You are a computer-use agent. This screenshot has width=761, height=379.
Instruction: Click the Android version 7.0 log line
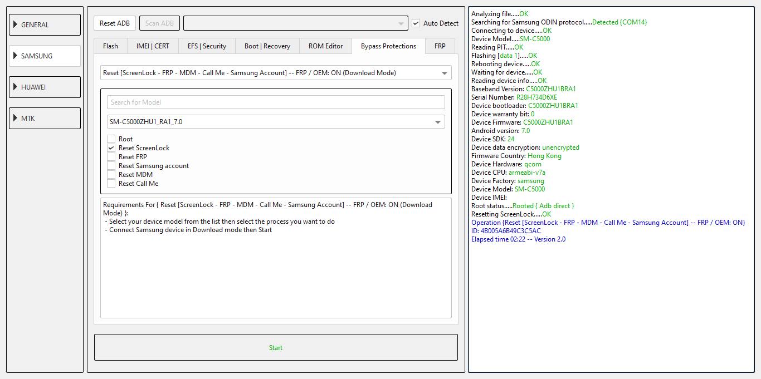pos(500,131)
